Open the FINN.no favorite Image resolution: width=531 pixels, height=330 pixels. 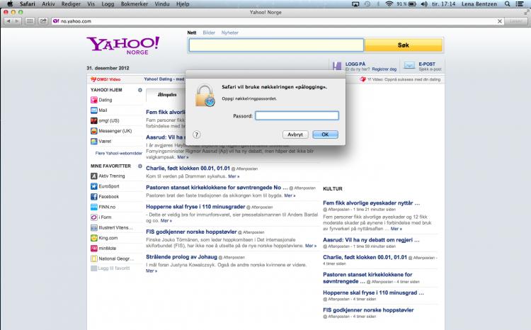[107, 207]
